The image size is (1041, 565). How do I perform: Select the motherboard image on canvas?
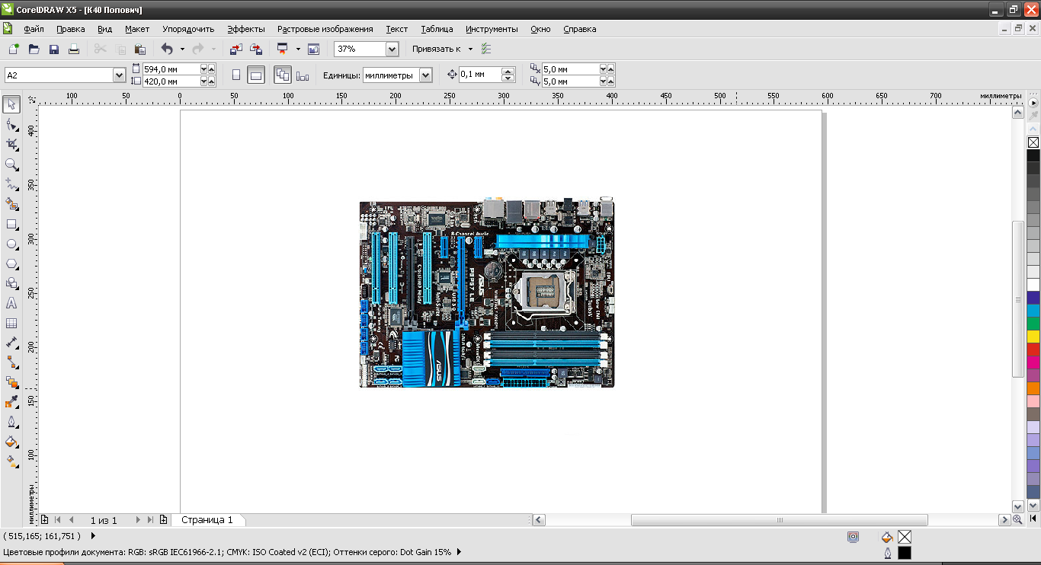487,294
